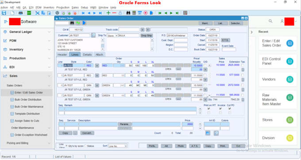
Task: Open Enter / Edit Sales Order recent tile icon
Action: 290,43
